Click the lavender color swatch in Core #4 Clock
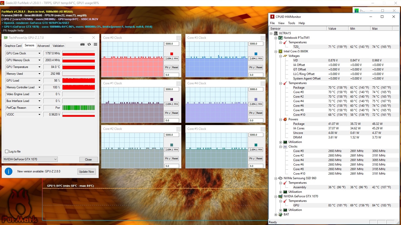Image resolution: width=401 pixels, height=225 pixels. pos(256,99)
